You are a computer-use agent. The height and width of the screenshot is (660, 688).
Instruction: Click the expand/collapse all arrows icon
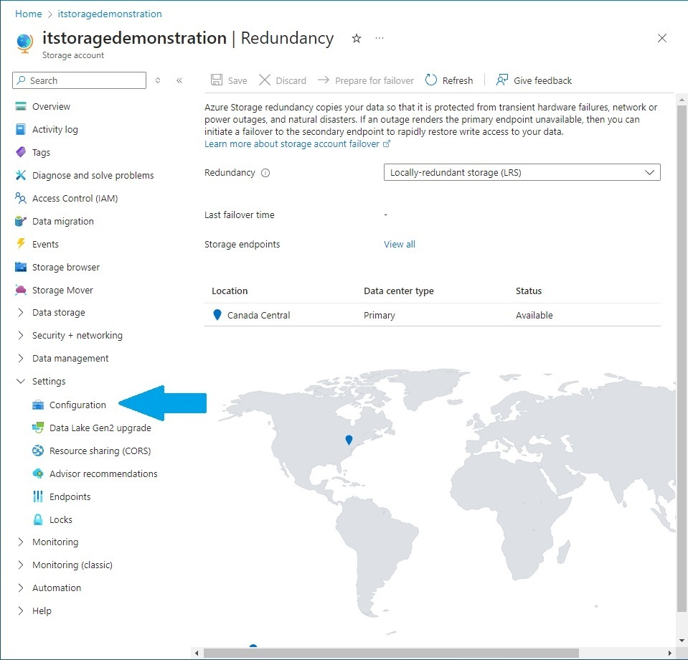click(158, 80)
